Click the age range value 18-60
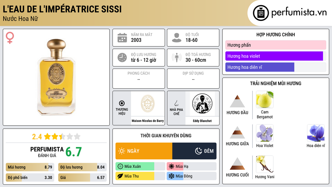Screen dimensions: 332x187 pyautogui.click(x=191, y=40)
